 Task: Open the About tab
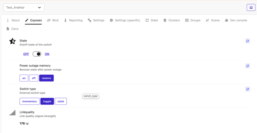click(x=13, y=20)
